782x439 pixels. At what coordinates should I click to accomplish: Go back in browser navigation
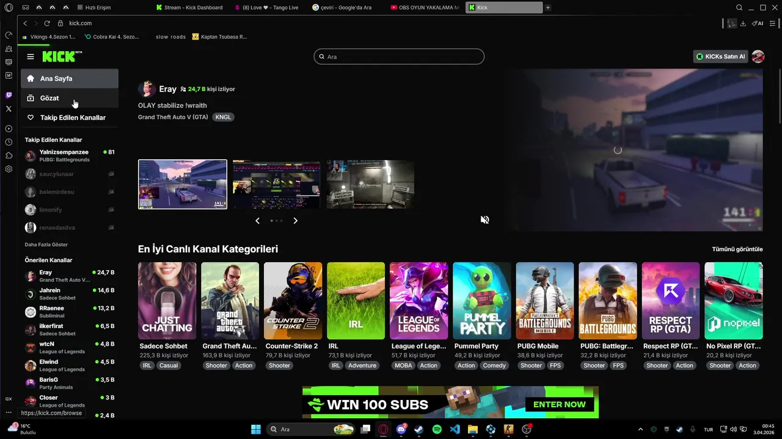coord(25,23)
